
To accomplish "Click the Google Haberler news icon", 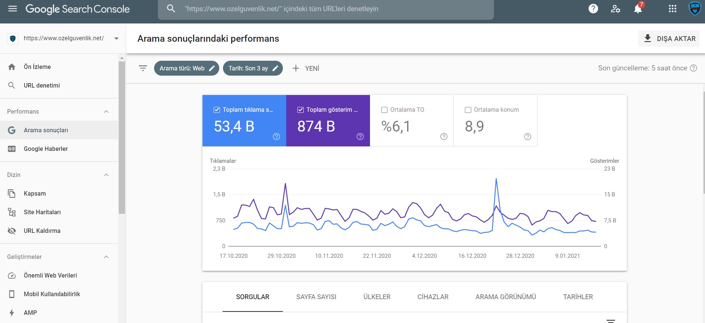I will (12, 149).
